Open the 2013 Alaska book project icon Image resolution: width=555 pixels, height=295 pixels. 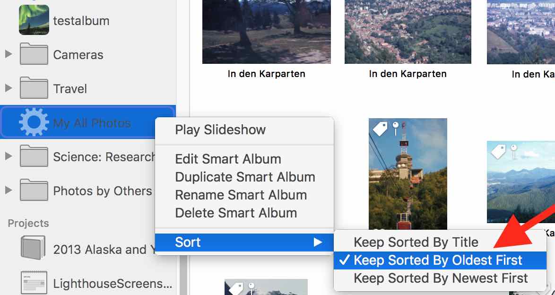click(x=33, y=249)
